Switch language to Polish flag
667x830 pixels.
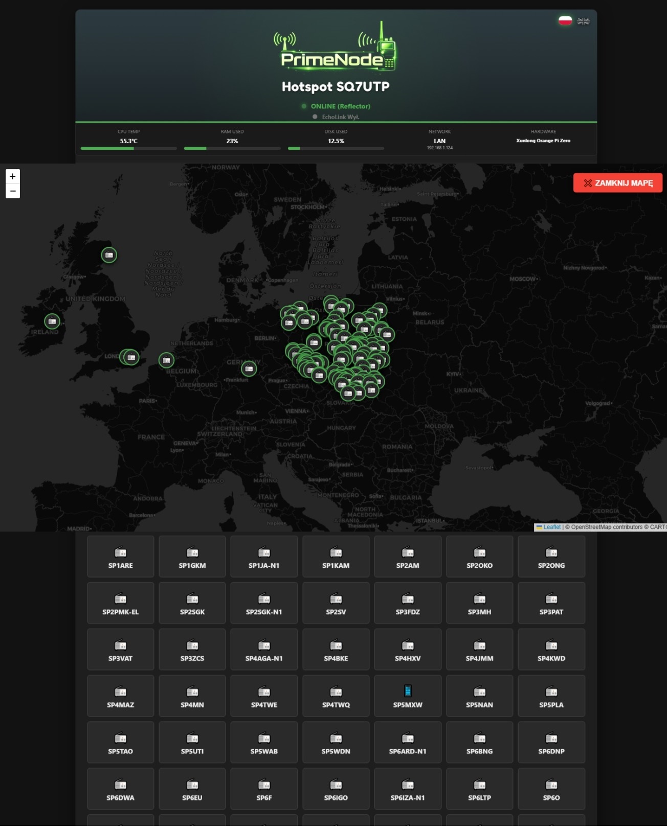565,20
